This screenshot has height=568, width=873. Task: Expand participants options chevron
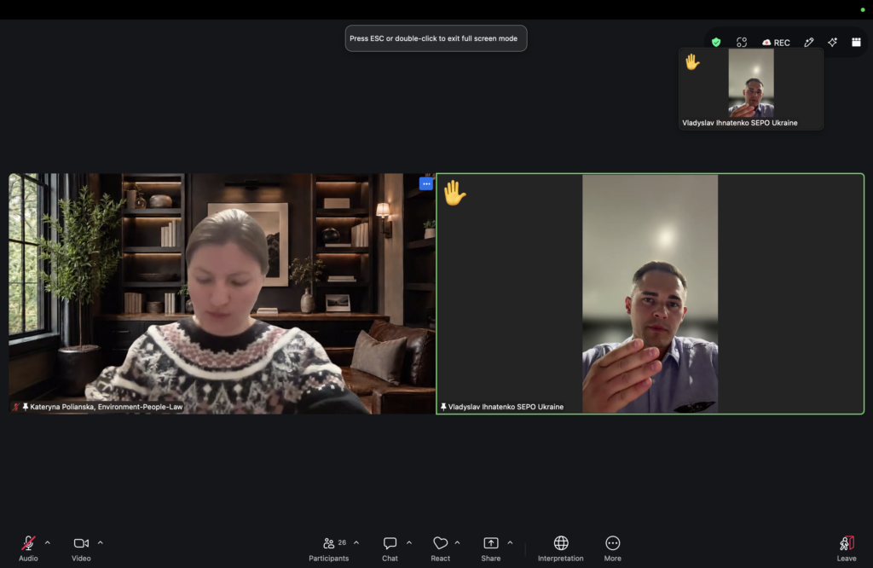point(356,542)
